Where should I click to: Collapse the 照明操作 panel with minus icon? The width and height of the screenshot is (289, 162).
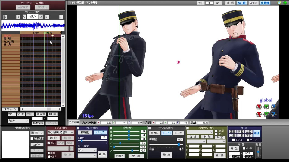click(111, 128)
